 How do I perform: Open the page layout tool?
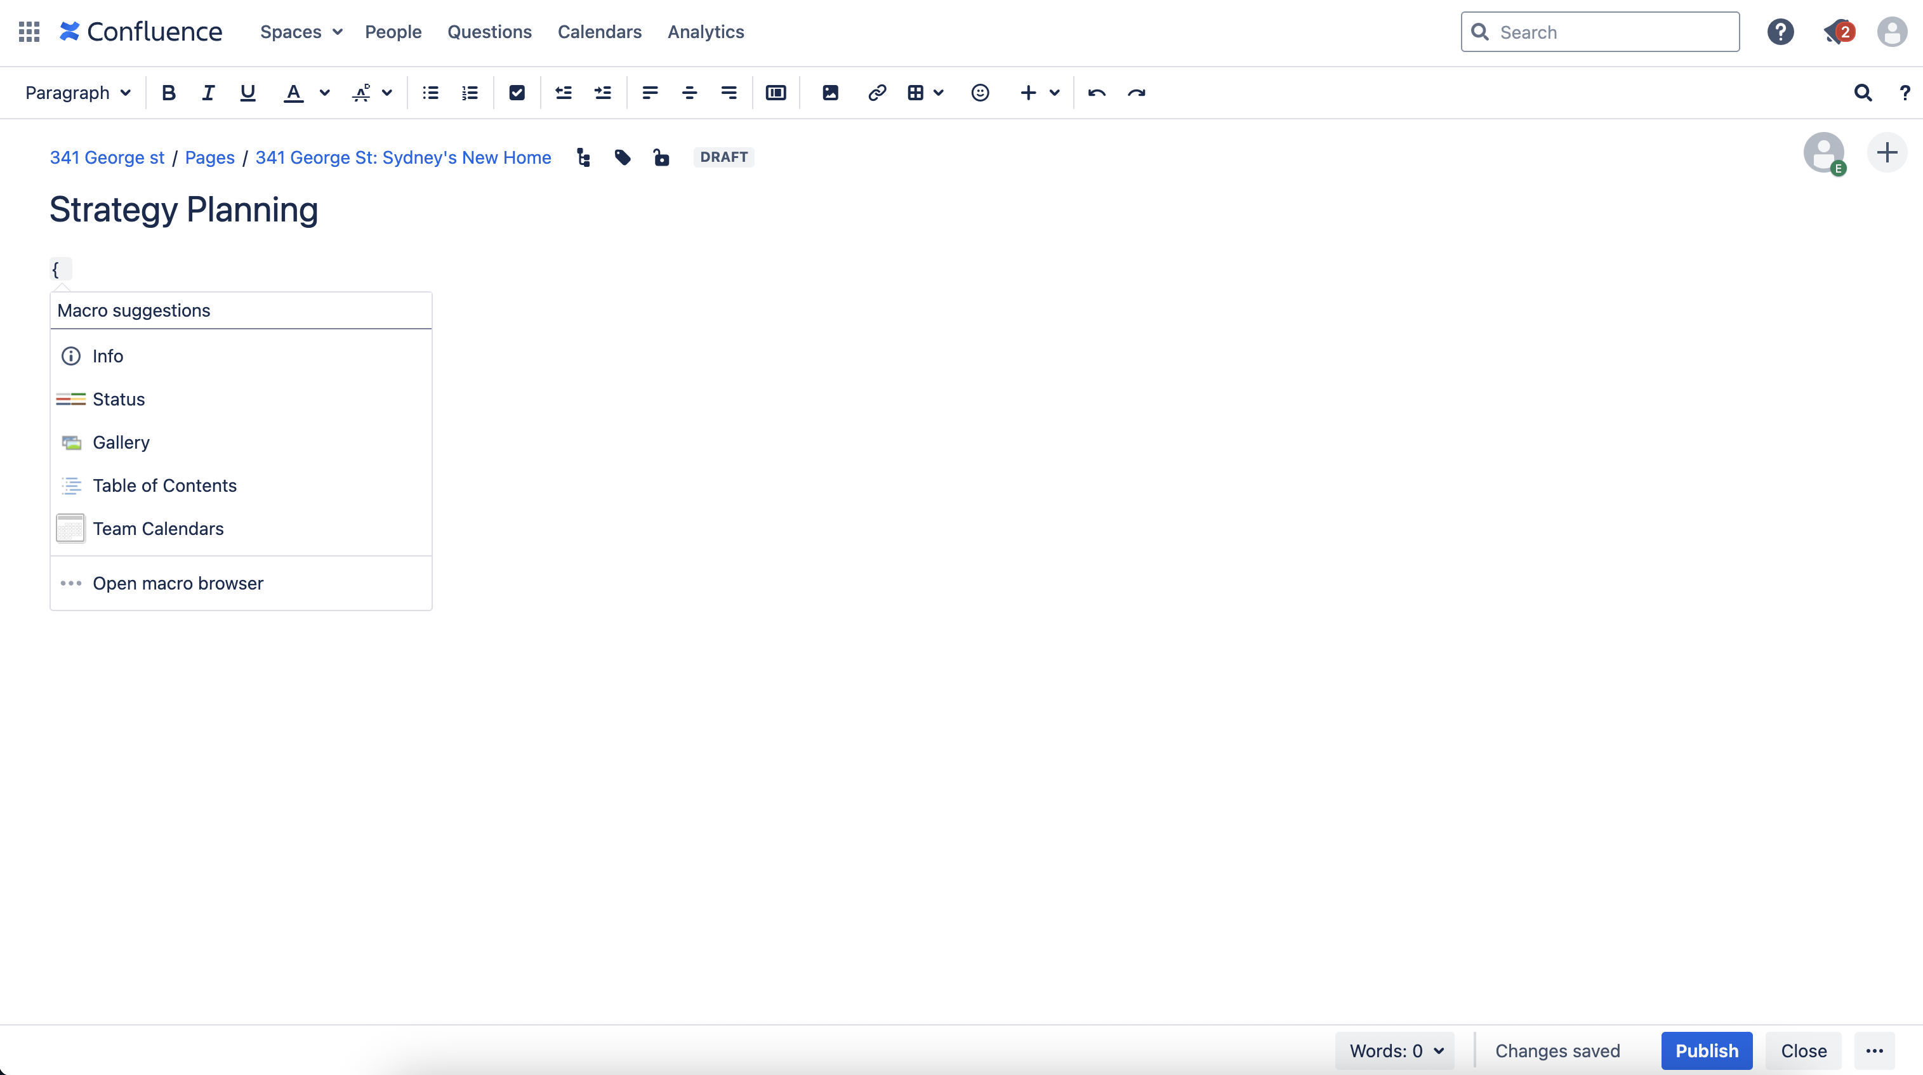(776, 93)
